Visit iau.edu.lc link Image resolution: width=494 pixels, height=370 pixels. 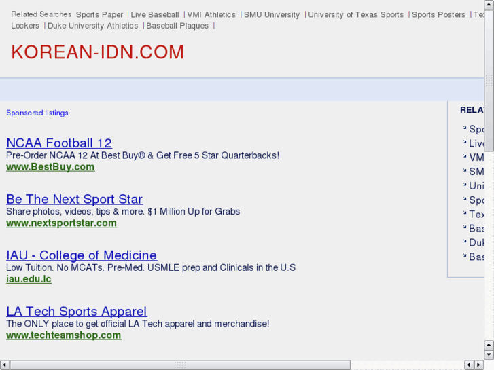pos(29,279)
